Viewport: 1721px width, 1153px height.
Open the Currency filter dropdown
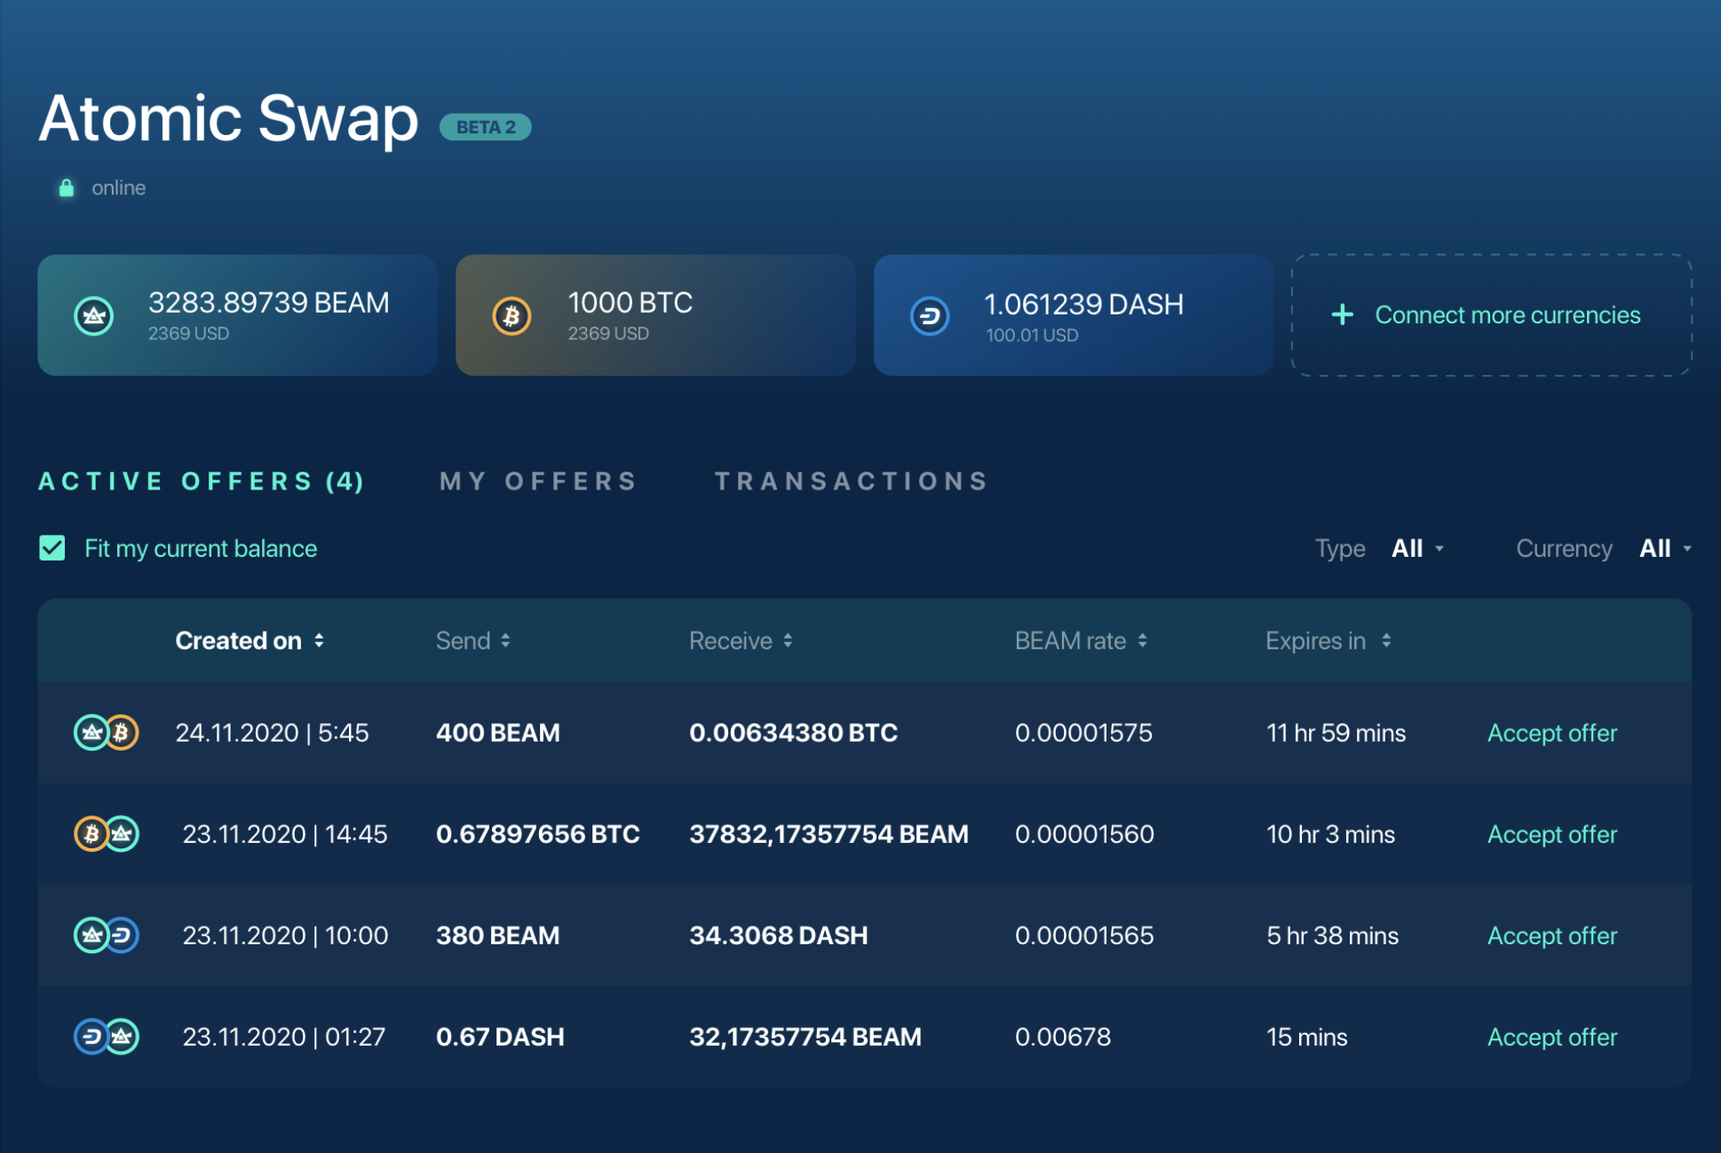pyautogui.click(x=1665, y=548)
